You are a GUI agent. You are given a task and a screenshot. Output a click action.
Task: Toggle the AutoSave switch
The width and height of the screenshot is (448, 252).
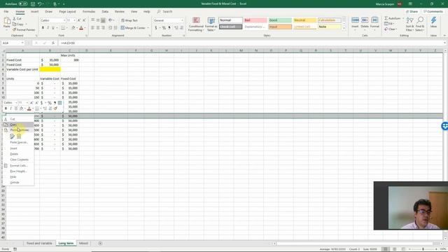coord(23,4)
